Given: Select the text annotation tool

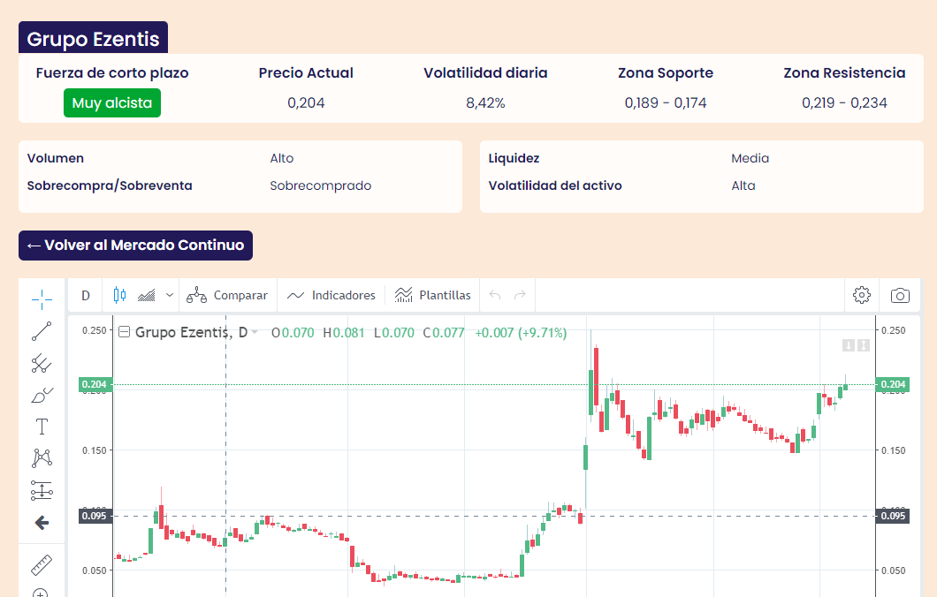Looking at the screenshot, I should [x=42, y=427].
